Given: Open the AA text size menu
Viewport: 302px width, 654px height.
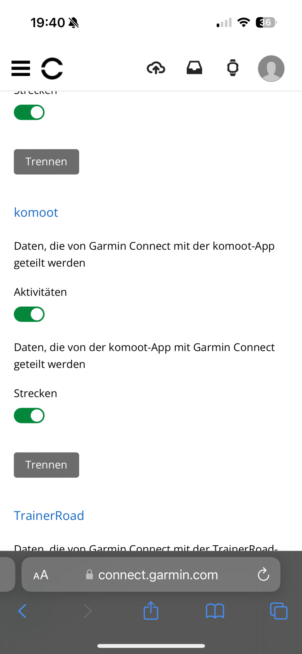Looking at the screenshot, I should click(41, 575).
